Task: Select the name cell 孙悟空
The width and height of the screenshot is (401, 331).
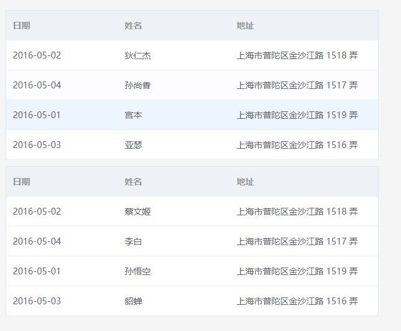Action: tap(137, 271)
